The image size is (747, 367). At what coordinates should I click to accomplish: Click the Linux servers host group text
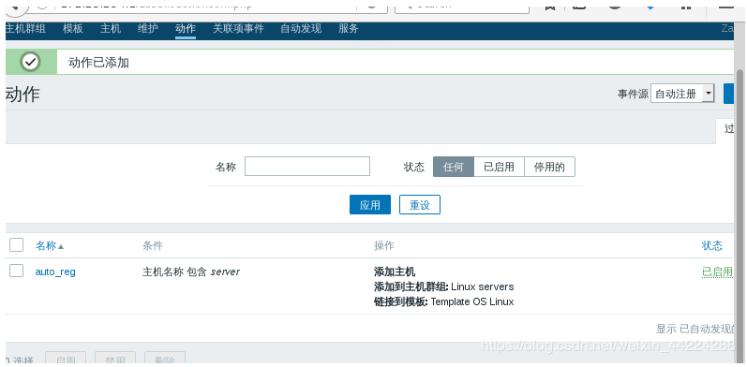click(x=482, y=287)
